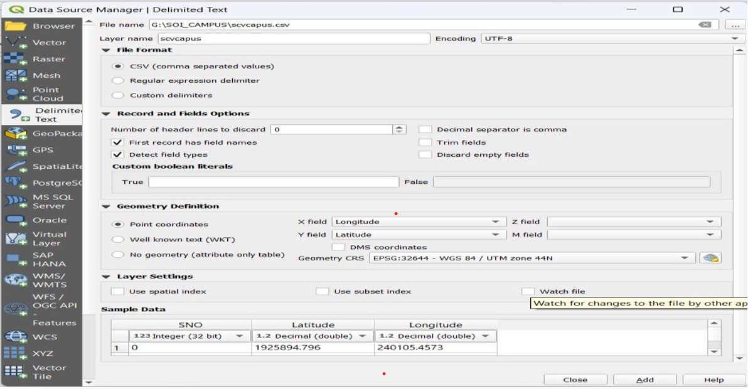
Task: Enable the Trim fields checkbox
Action: click(x=426, y=142)
